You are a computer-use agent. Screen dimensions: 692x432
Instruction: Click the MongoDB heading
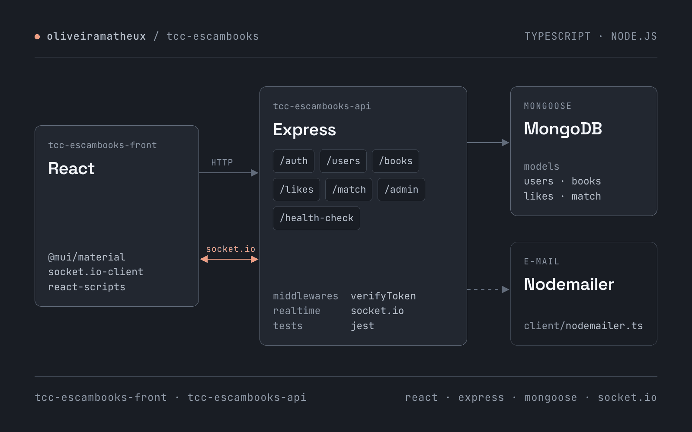(x=563, y=129)
